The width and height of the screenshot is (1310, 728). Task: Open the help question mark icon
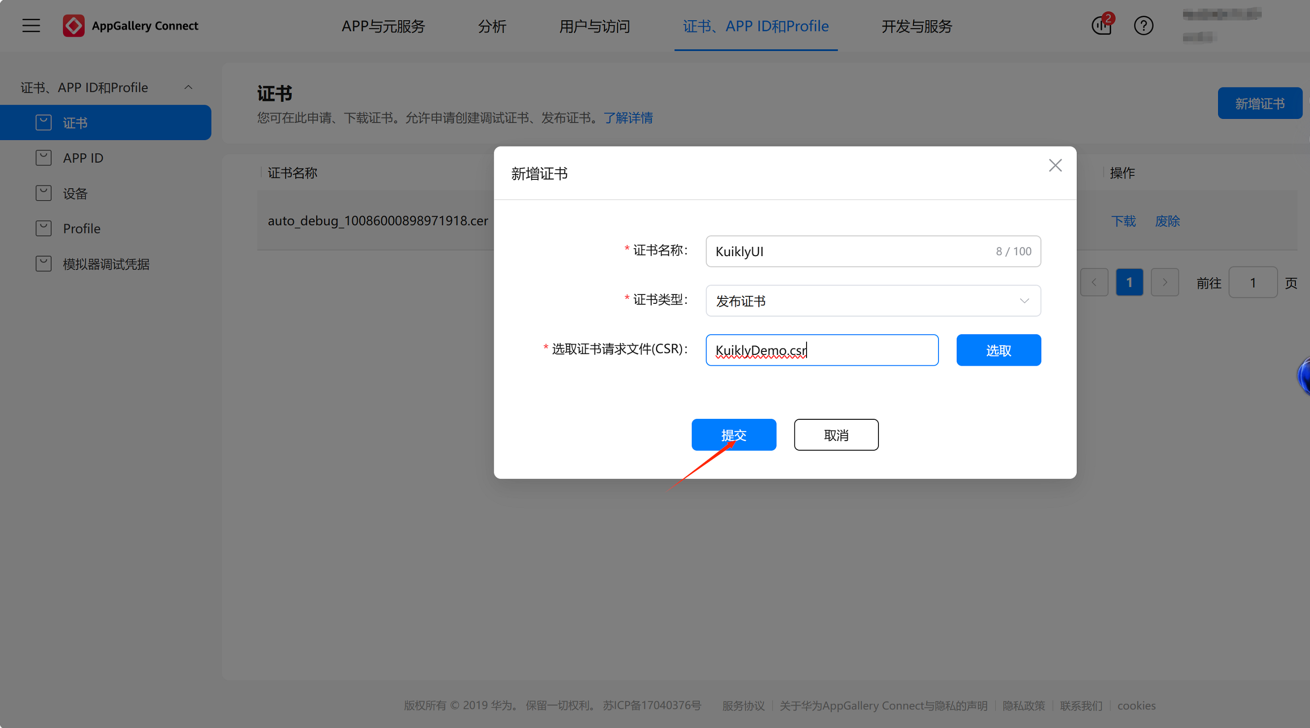1143,26
